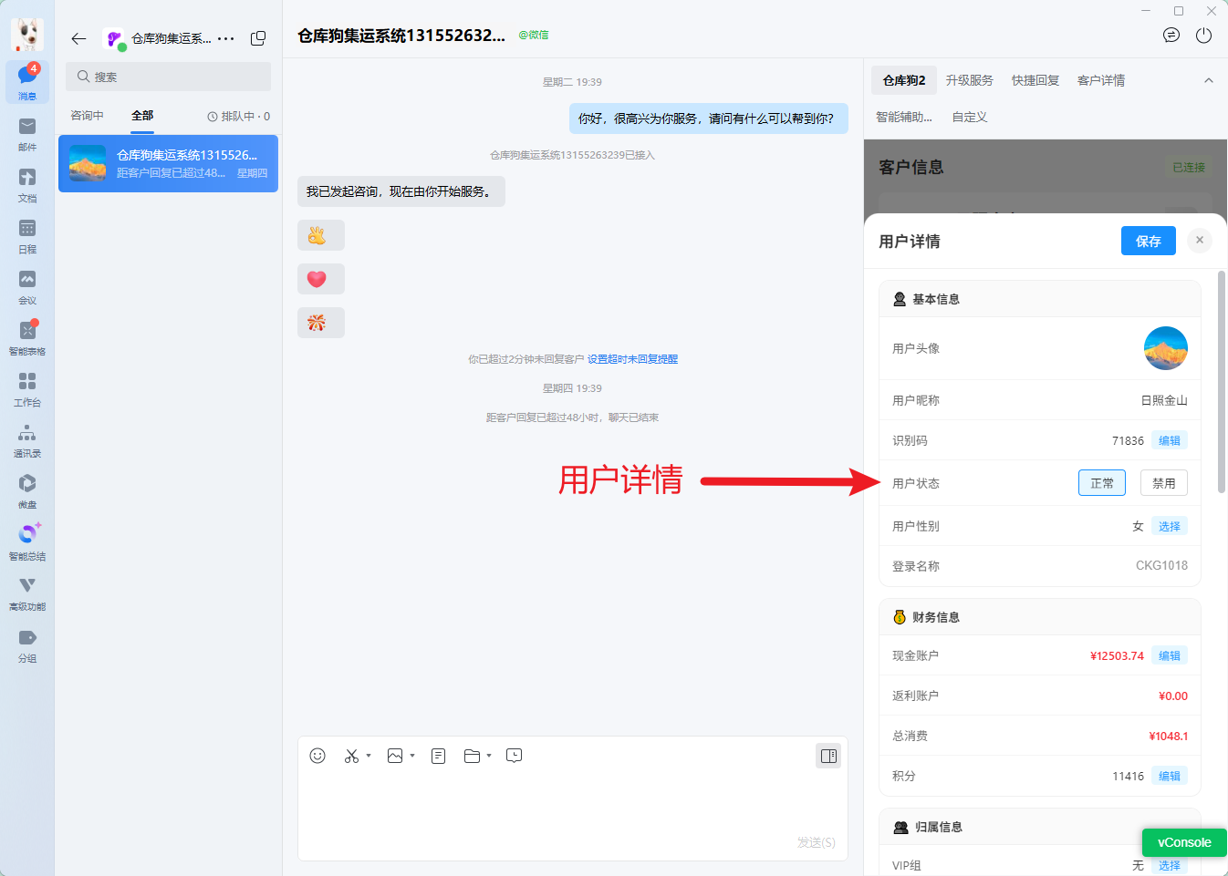1228x876 pixels.
Task: Go back with the left arrow
Action: [78, 38]
